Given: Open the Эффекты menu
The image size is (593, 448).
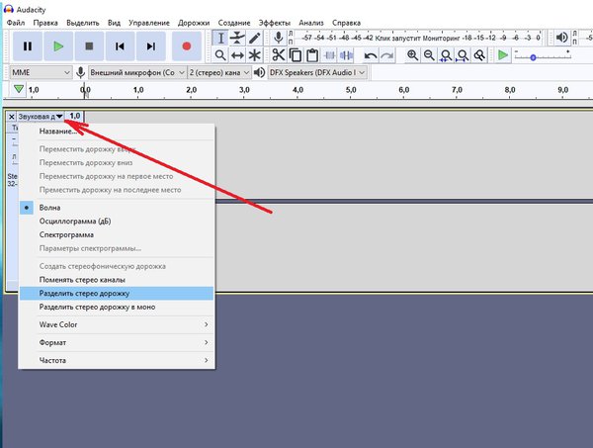Looking at the screenshot, I should (274, 23).
